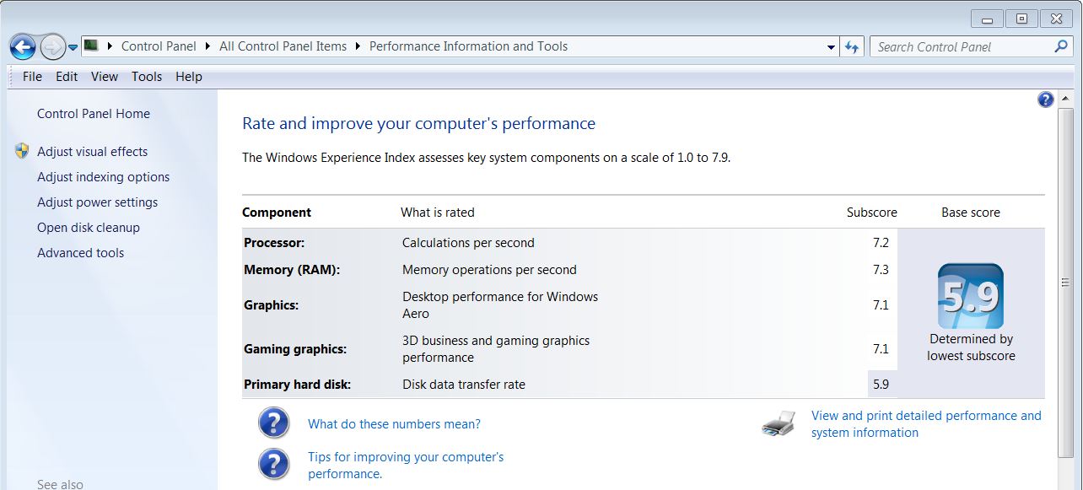
Task: Click the vertical scrollbar up arrow
Action: pyautogui.click(x=1065, y=100)
